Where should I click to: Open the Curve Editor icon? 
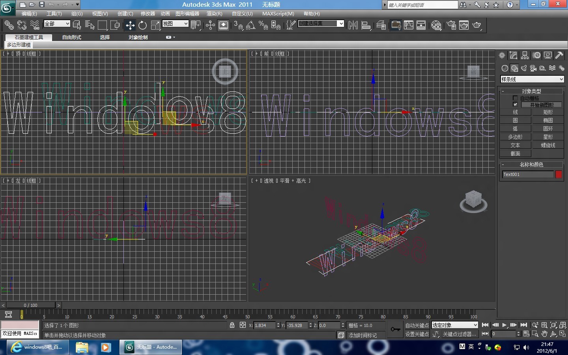tap(409, 25)
